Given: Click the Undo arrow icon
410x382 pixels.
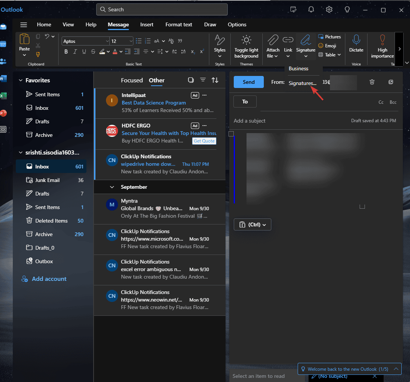Looking at the screenshot, I should click(x=47, y=36).
